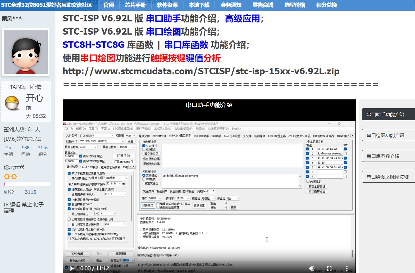Click the 清理 admin link
This screenshot has height=273, width=415.
pyautogui.click(x=9, y=211)
